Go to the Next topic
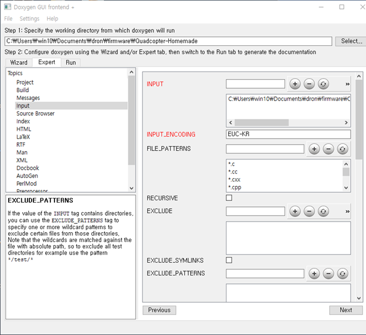The width and height of the screenshot is (366, 335). click(x=345, y=310)
